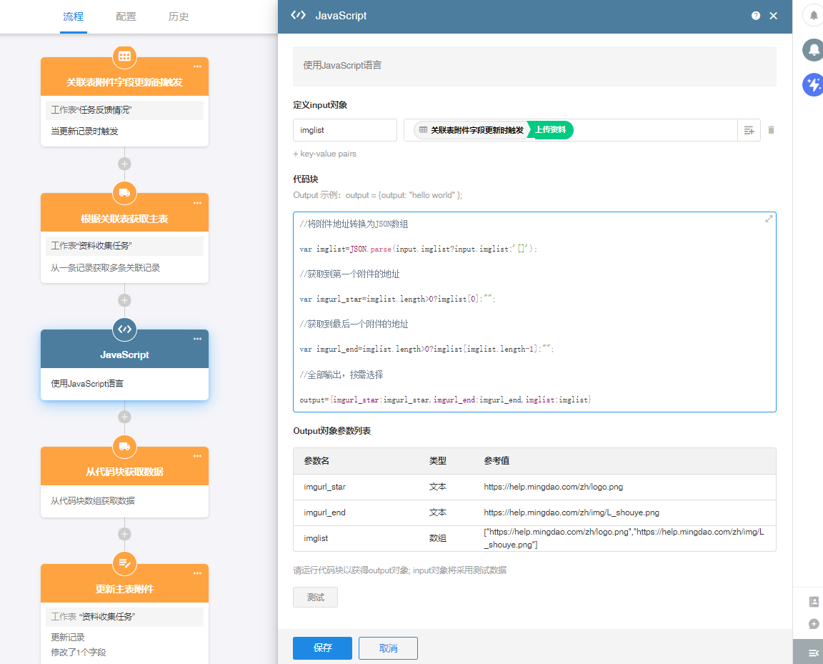Add node below the JavaScript node
The width and height of the screenshot is (823, 664).
click(124, 417)
